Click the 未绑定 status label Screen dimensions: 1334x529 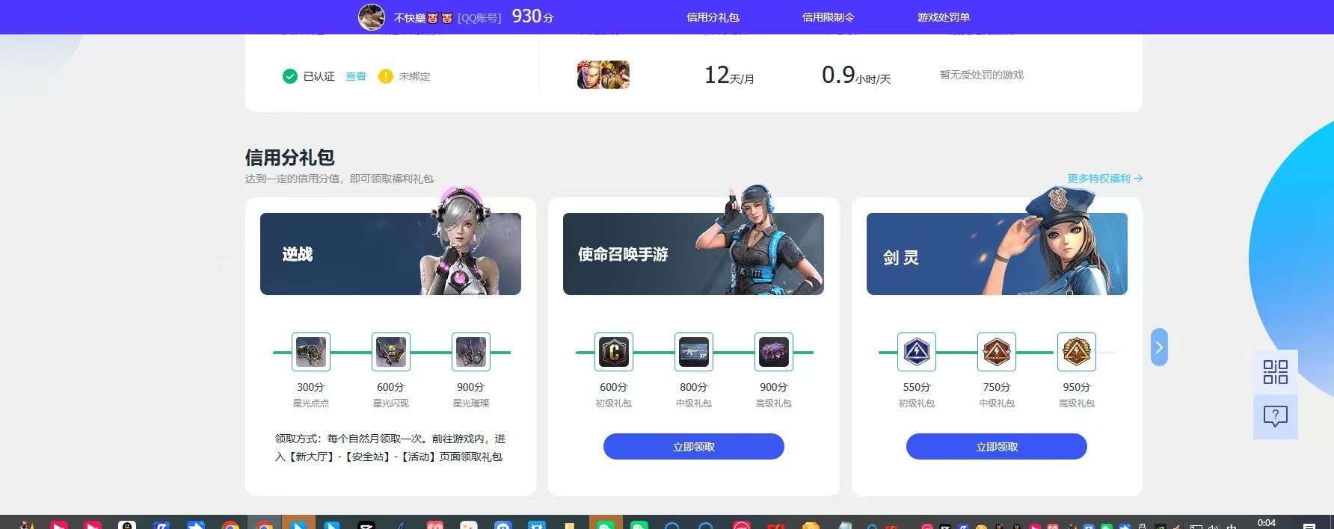pyautogui.click(x=414, y=76)
